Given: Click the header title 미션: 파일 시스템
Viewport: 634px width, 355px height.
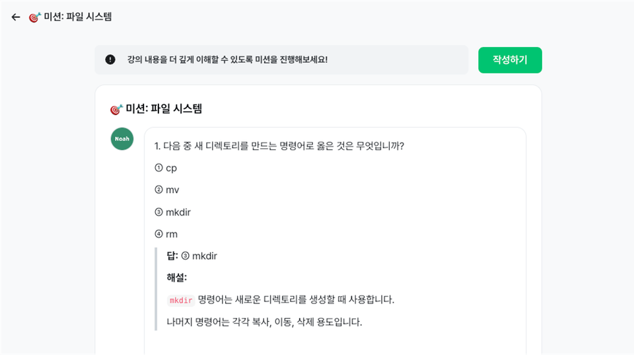Looking at the screenshot, I should click(x=78, y=17).
